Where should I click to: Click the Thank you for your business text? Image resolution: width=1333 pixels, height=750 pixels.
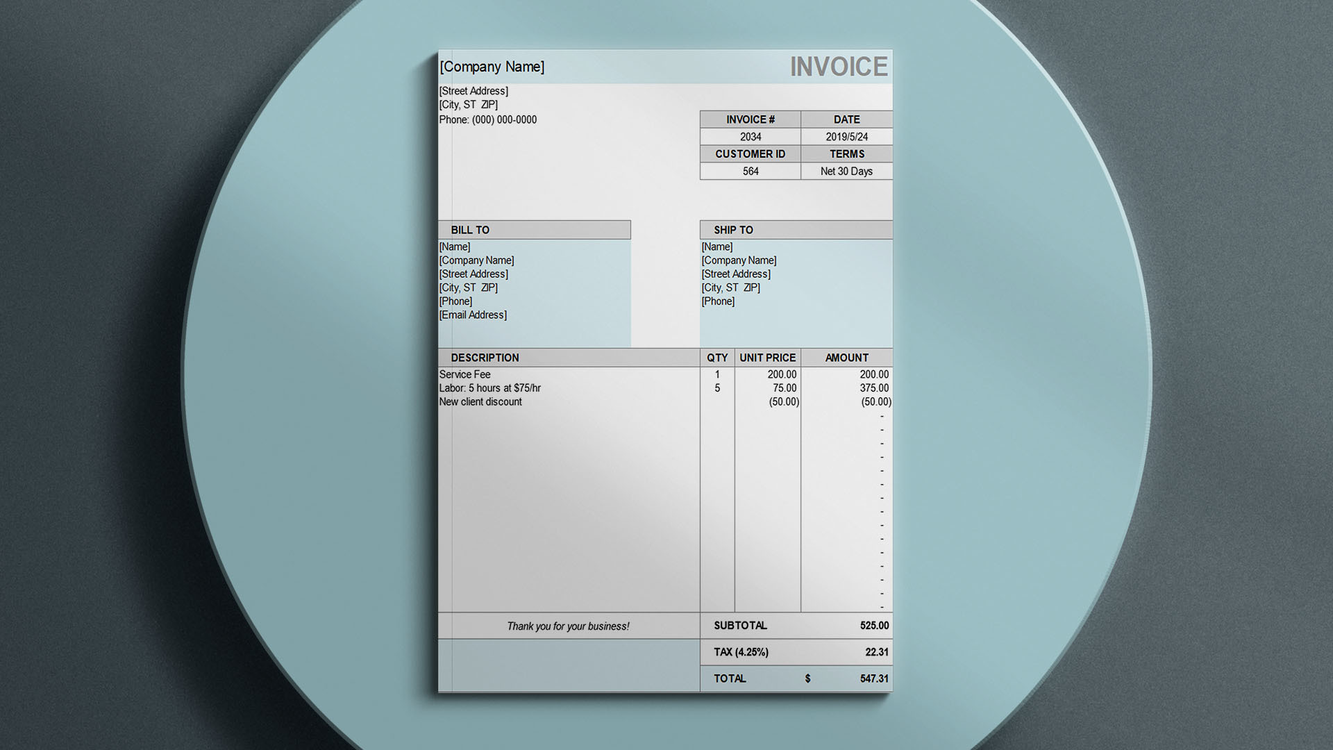(x=568, y=626)
